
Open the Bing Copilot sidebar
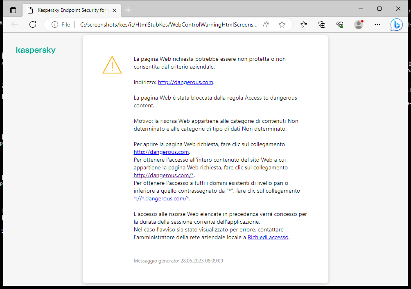[396, 24]
